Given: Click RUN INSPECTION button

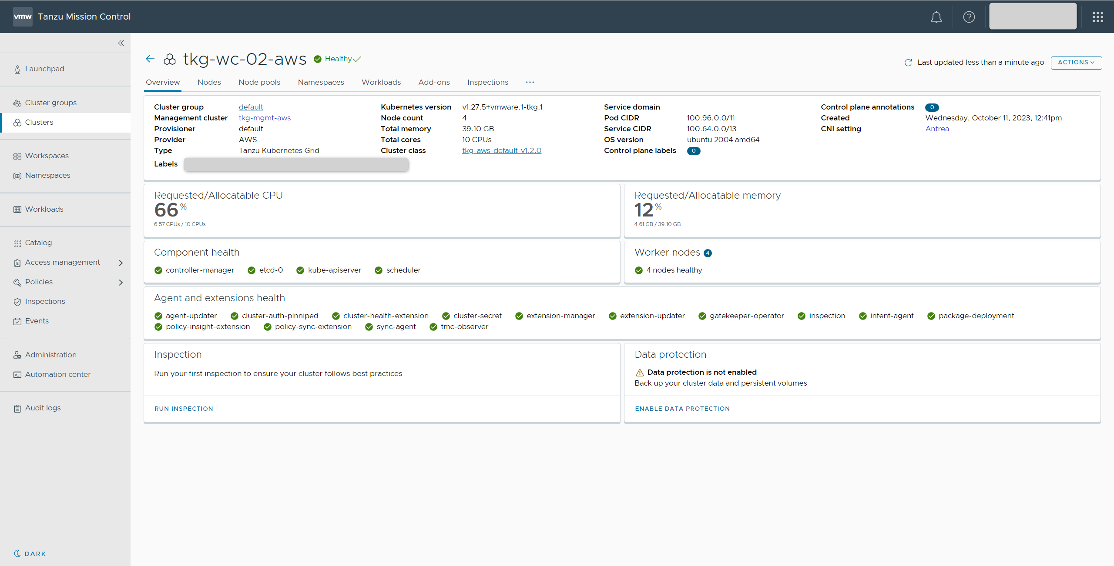Looking at the screenshot, I should pyautogui.click(x=184, y=409).
